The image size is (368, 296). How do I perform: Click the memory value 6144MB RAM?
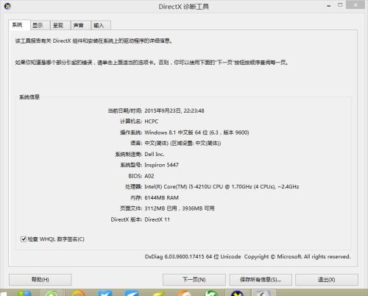coord(161,197)
